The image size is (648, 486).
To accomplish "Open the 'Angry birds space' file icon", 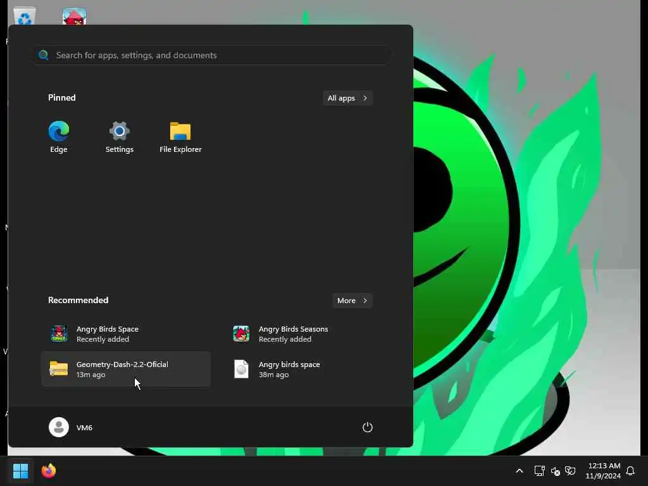I will (x=241, y=369).
